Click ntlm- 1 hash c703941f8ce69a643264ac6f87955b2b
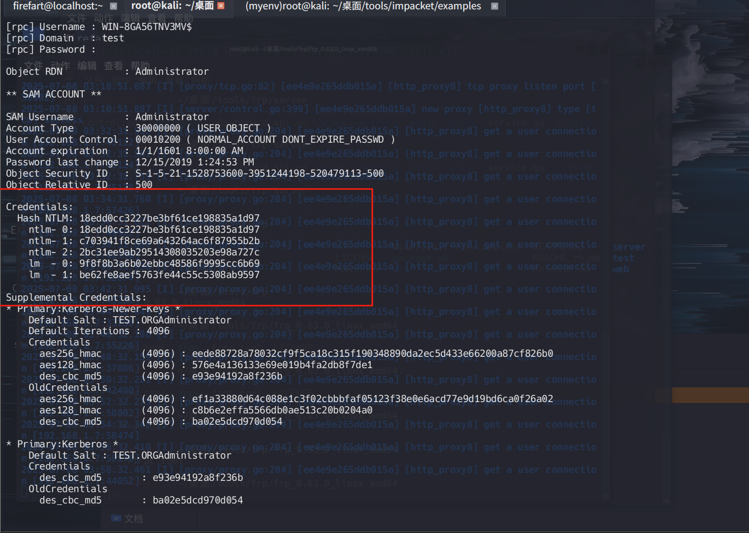Screen dimensions: 749x533 [x=169, y=241]
